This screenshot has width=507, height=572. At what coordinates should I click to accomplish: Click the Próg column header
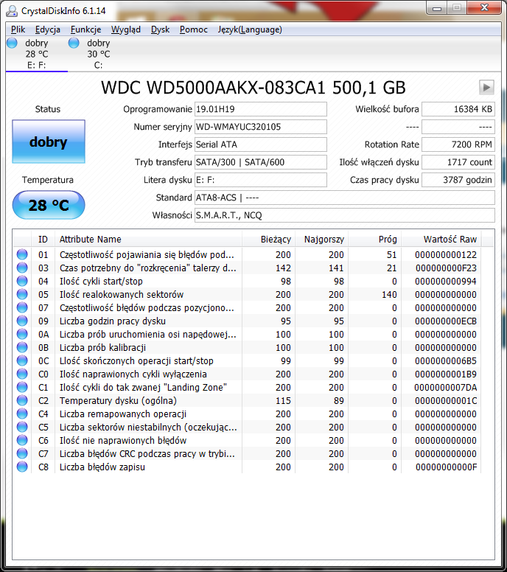coord(374,240)
